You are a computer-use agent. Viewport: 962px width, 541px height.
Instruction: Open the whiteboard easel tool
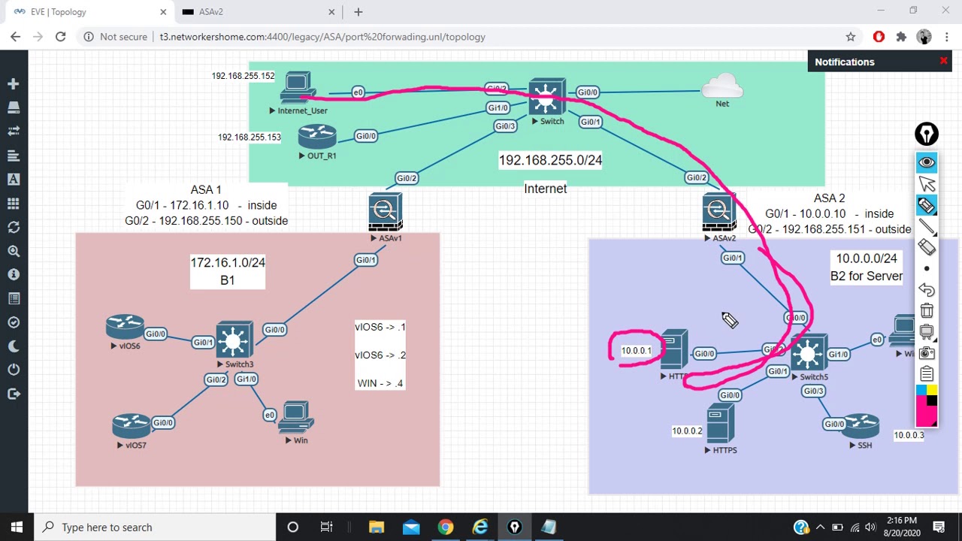927,332
